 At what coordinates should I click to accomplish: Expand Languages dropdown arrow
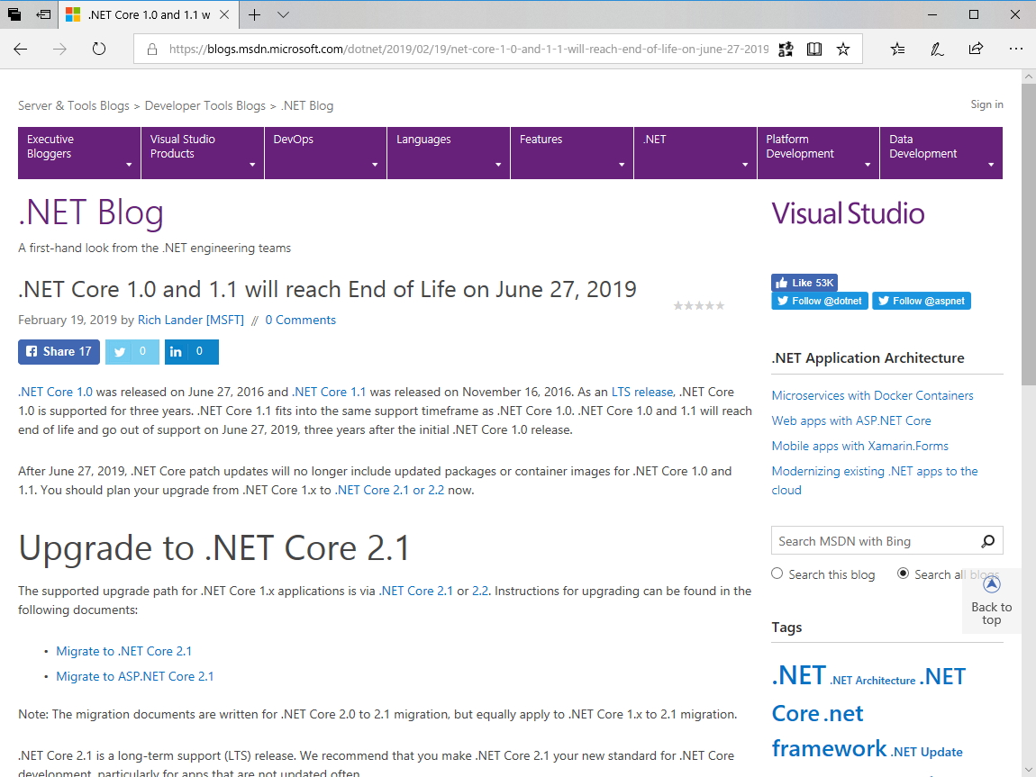point(498,165)
